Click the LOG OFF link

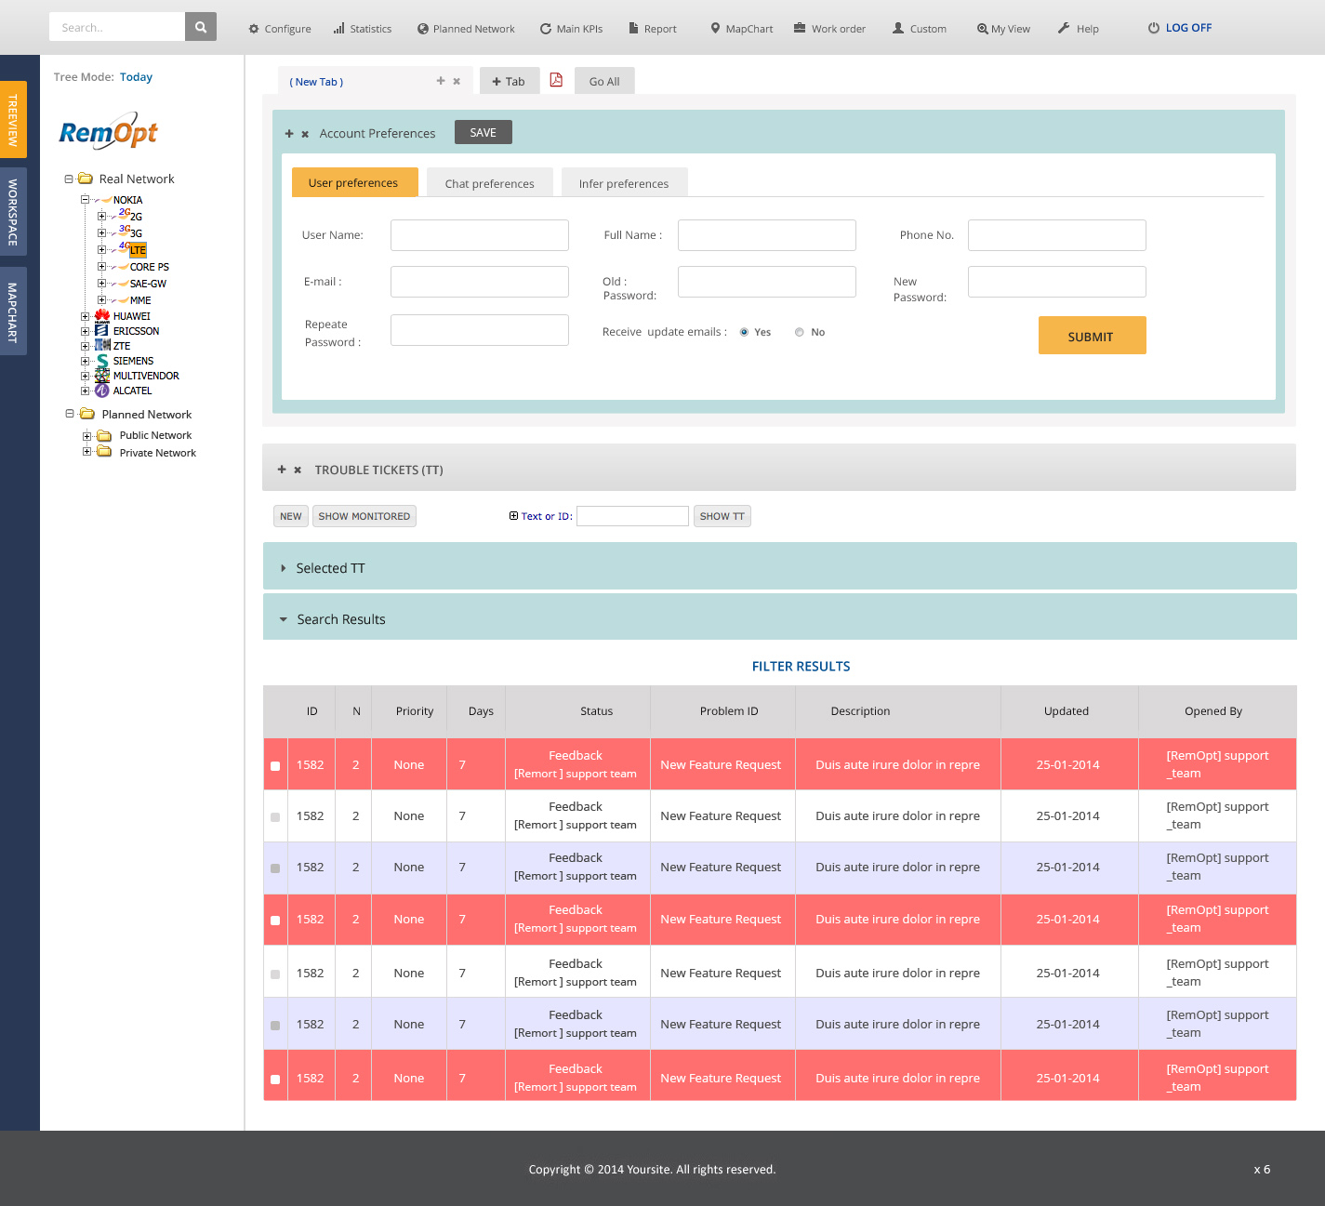point(1180,28)
